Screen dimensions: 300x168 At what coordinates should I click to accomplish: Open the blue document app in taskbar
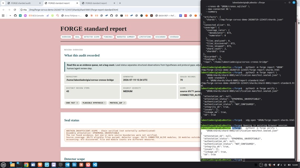pos(74,165)
